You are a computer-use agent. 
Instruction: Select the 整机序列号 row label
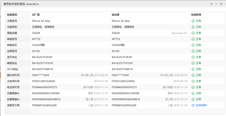tap(13, 75)
